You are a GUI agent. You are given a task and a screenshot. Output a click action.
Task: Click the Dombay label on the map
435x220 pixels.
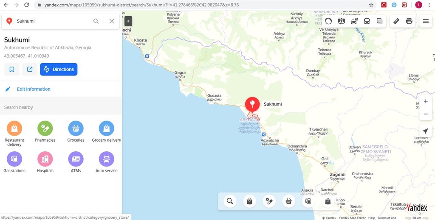pyautogui.click(x=313, y=71)
